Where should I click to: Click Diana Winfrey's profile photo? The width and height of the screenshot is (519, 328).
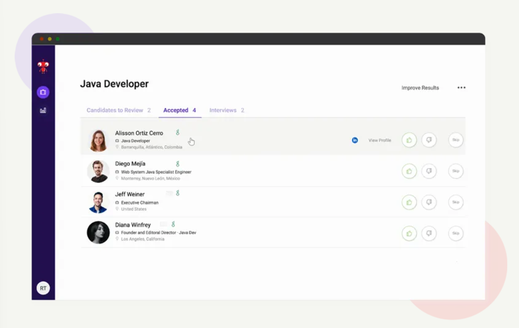coord(98,233)
